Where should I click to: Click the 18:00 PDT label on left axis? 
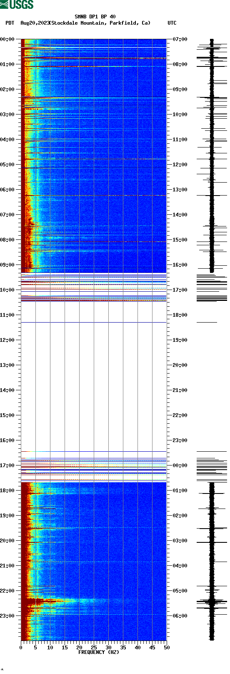7,491
